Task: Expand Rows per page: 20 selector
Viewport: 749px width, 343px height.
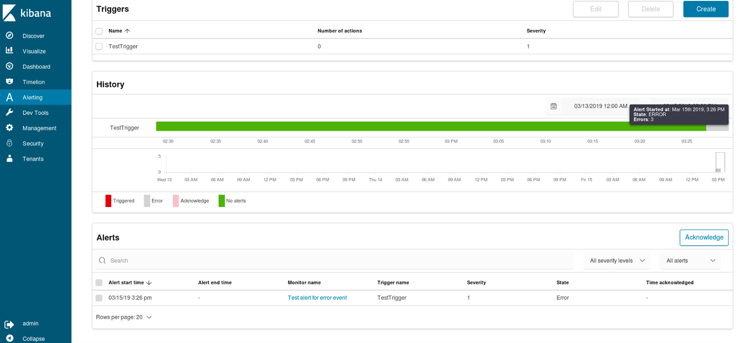Action: (124, 317)
